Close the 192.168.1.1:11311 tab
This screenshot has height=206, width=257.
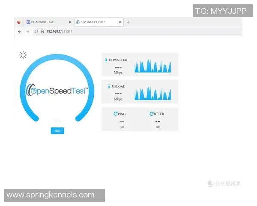[x=120, y=22]
